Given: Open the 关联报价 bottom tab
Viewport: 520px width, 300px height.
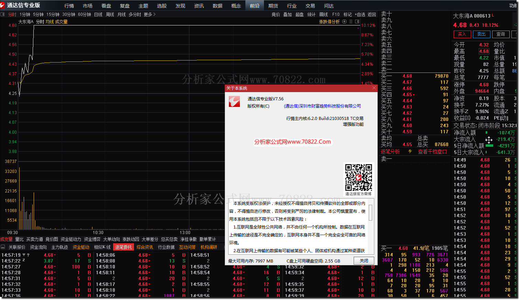Looking at the screenshot, I should [17, 247].
